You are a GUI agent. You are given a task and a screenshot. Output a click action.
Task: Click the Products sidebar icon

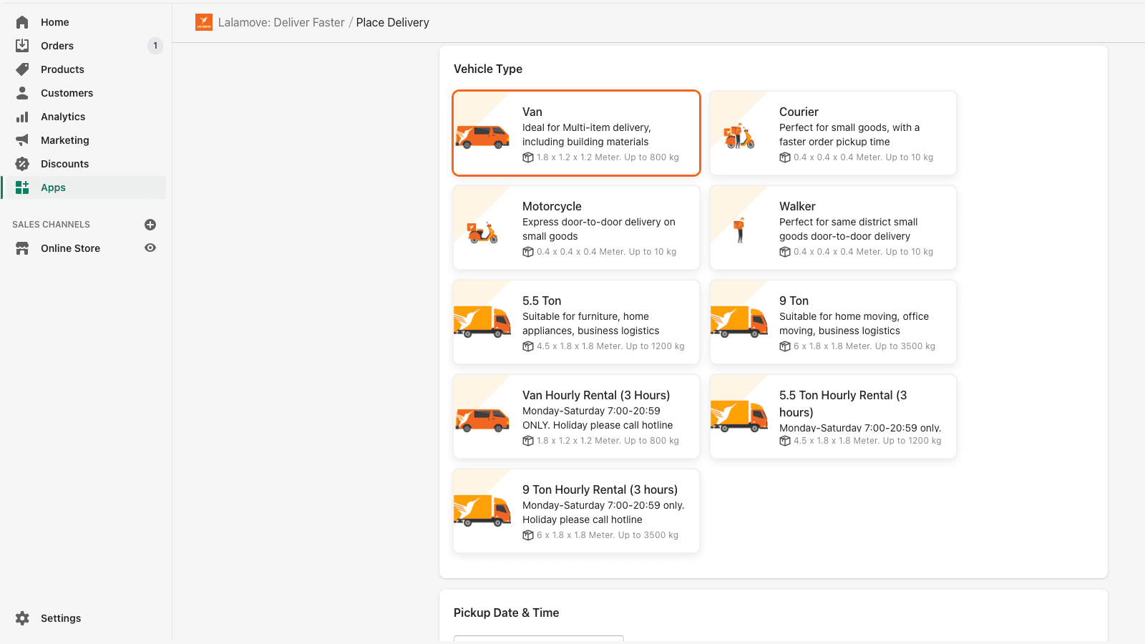pos(22,69)
